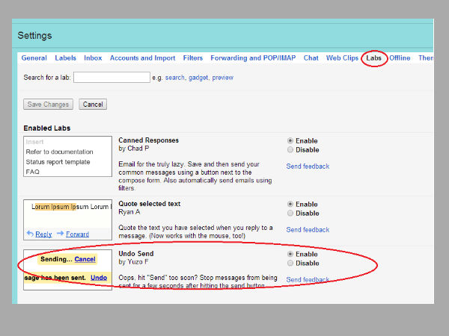
Task: Select Enable for Undo Send
Action: [290, 254]
